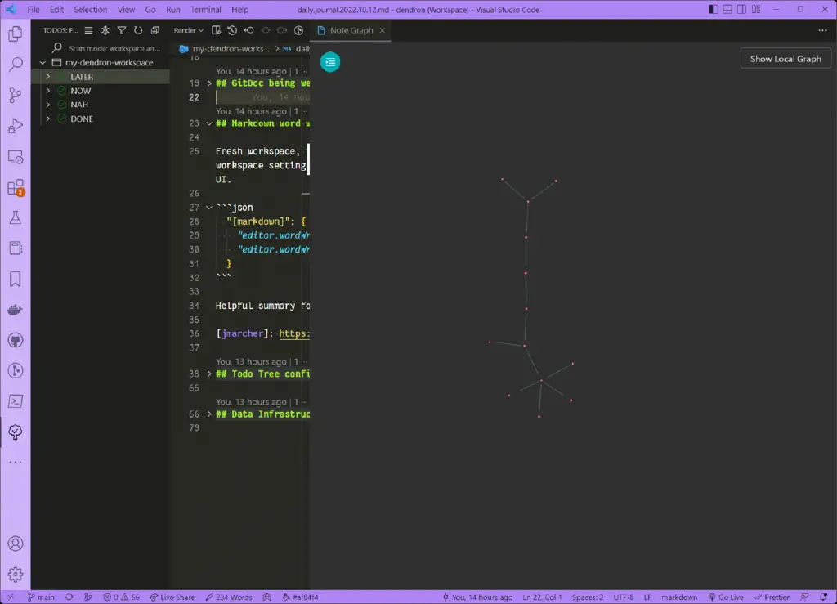Fold the json code block on line 27
The image size is (837, 604).
pos(209,208)
